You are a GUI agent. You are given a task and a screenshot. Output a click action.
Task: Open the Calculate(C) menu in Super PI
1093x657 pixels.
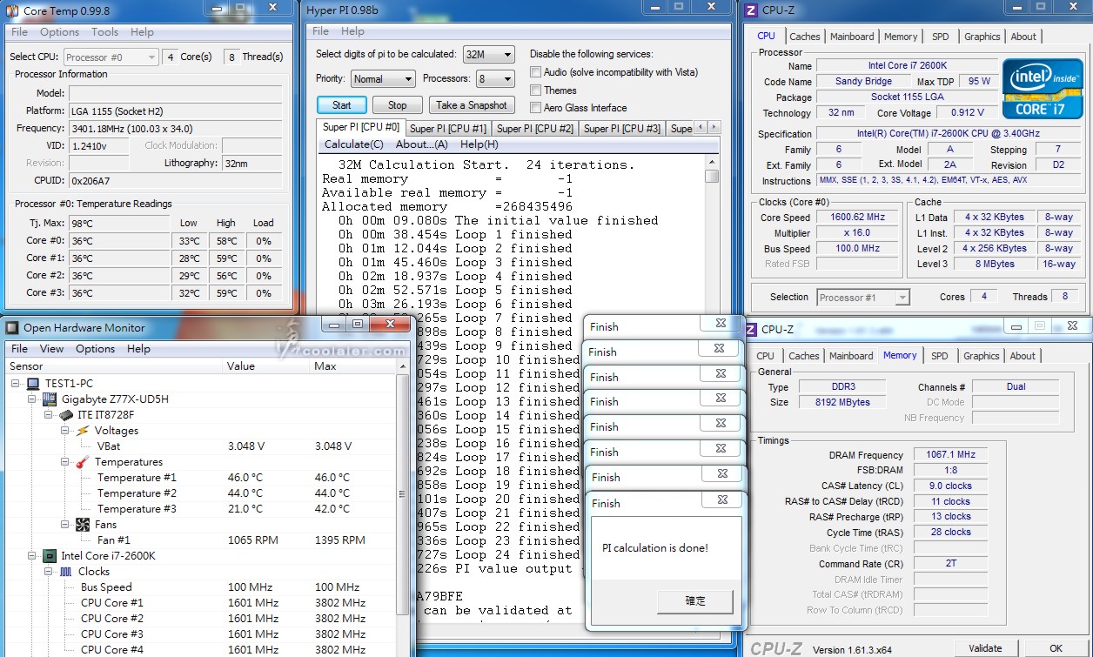tap(353, 144)
